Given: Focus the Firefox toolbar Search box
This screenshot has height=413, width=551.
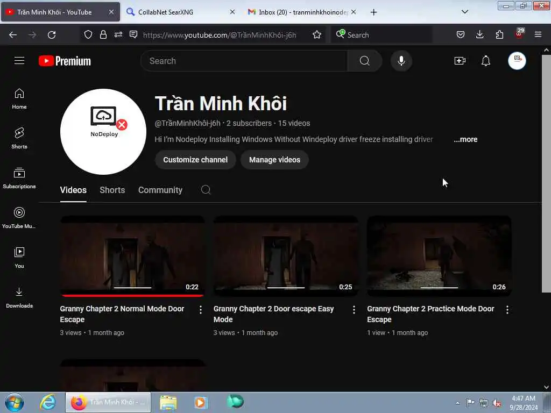Looking at the screenshot, I should point(382,35).
